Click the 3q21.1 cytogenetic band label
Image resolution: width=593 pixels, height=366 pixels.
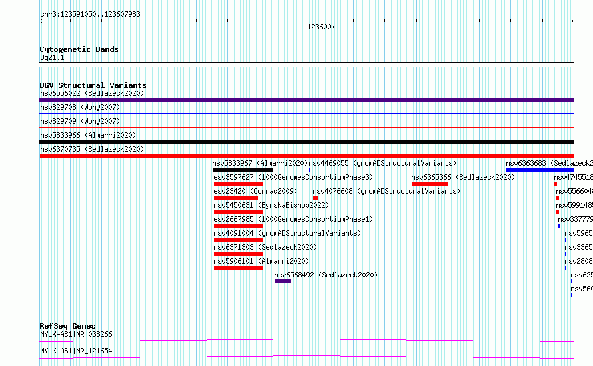tap(52, 57)
